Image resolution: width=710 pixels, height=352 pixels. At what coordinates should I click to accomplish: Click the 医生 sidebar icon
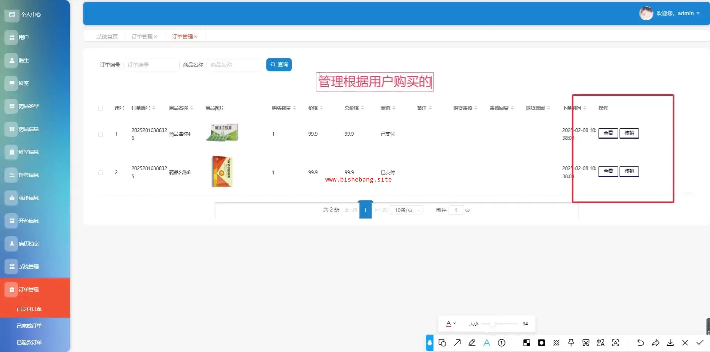coord(12,60)
